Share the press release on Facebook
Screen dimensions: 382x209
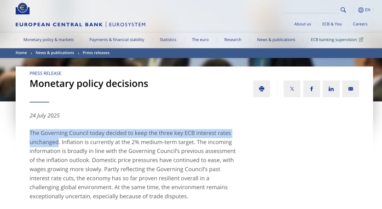pos(312,89)
